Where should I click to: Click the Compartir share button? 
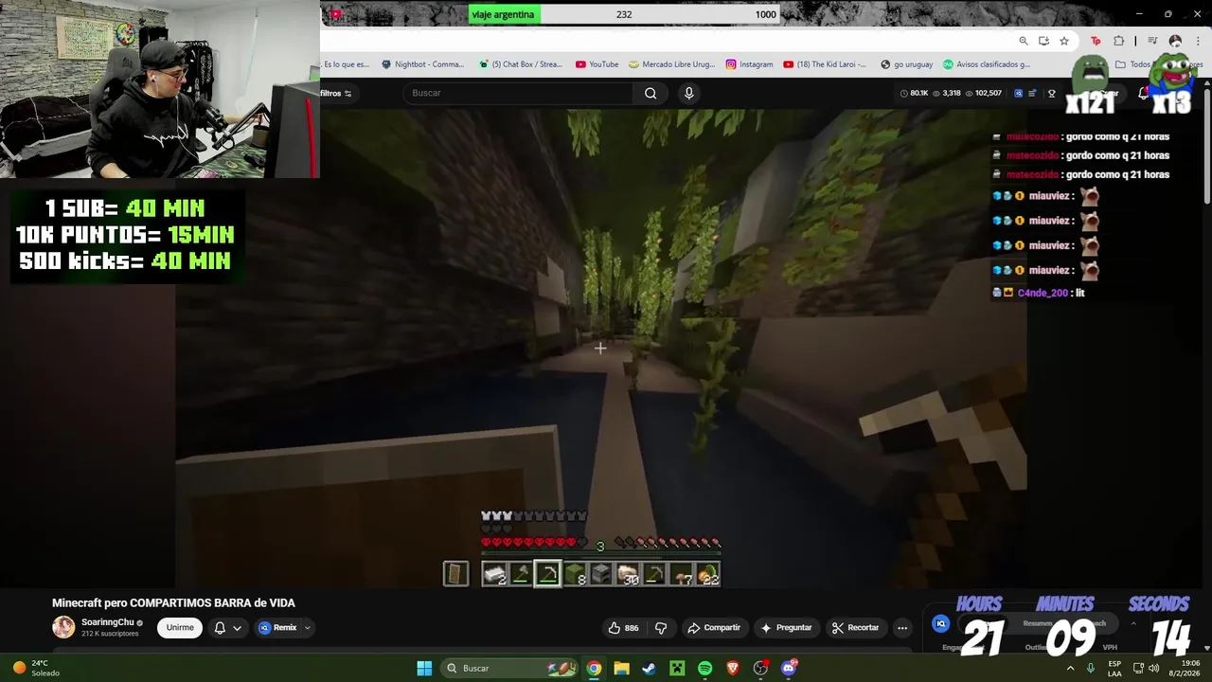[714, 627]
